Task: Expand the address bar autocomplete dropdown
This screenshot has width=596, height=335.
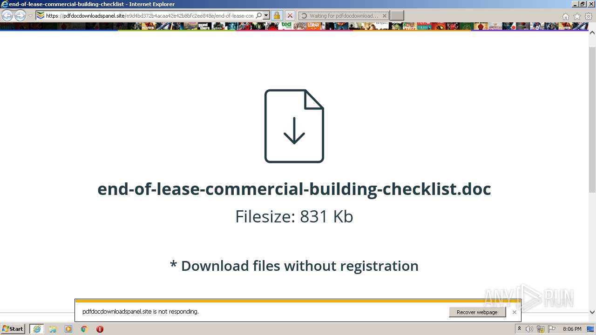Action: [x=266, y=15]
